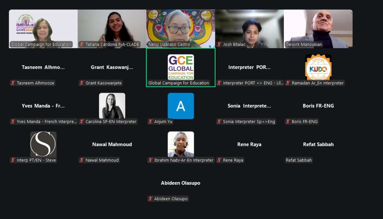Click the Boris FR-ENG participant tile
Image resolution: width=383 pixels, height=219 pixels.
(318, 106)
